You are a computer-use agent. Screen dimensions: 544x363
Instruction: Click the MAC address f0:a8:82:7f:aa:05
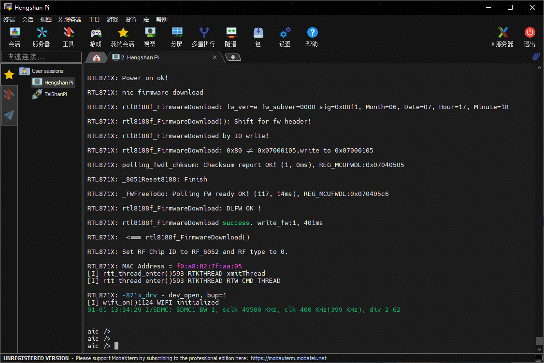click(x=209, y=266)
